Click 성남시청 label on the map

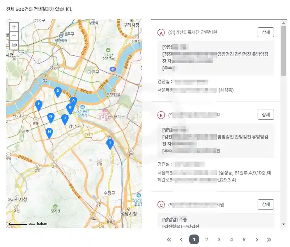[x=129, y=213]
